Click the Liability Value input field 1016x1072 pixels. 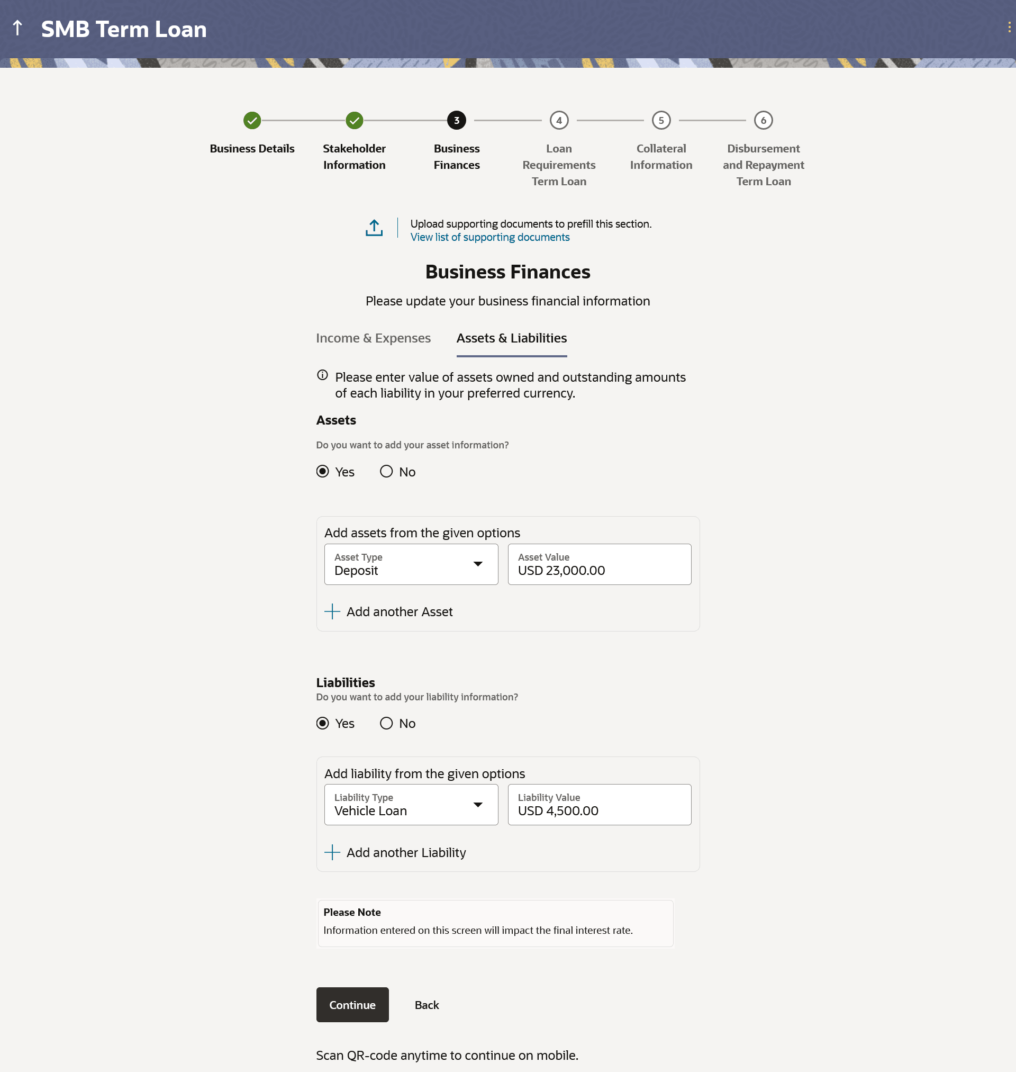599,805
